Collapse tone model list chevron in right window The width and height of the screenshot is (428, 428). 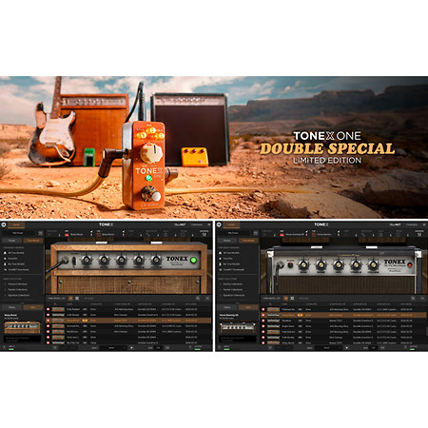coord(422,299)
